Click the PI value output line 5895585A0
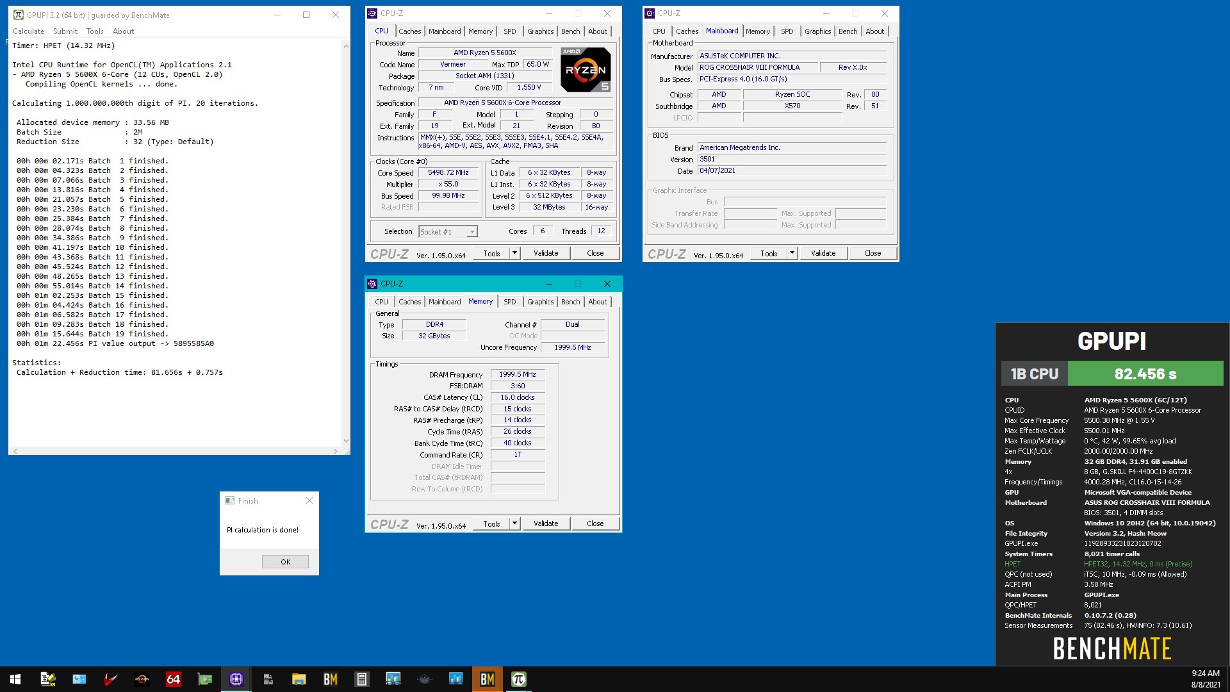Viewport: 1230px width, 692px height. coord(115,344)
